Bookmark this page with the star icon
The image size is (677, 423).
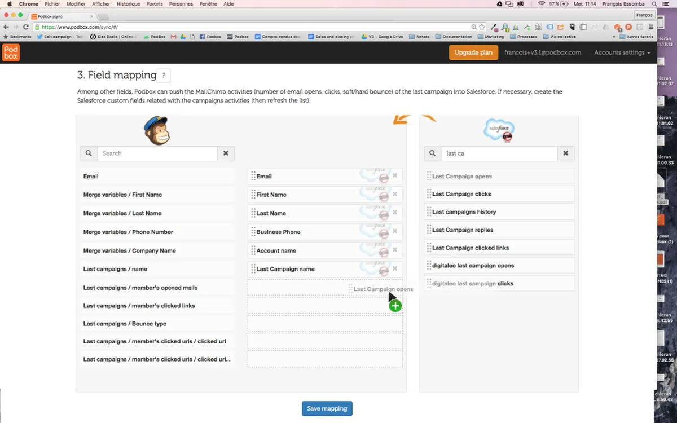point(482,27)
